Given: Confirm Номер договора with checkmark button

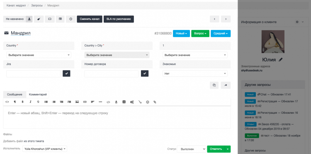Looking at the screenshot, I should pyautogui.click(x=145, y=73).
